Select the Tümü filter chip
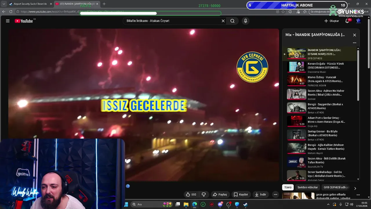 click(x=288, y=188)
